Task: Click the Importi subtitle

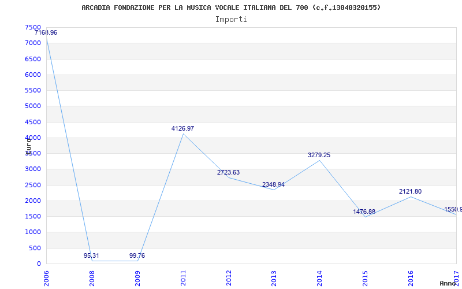Action: click(231, 20)
